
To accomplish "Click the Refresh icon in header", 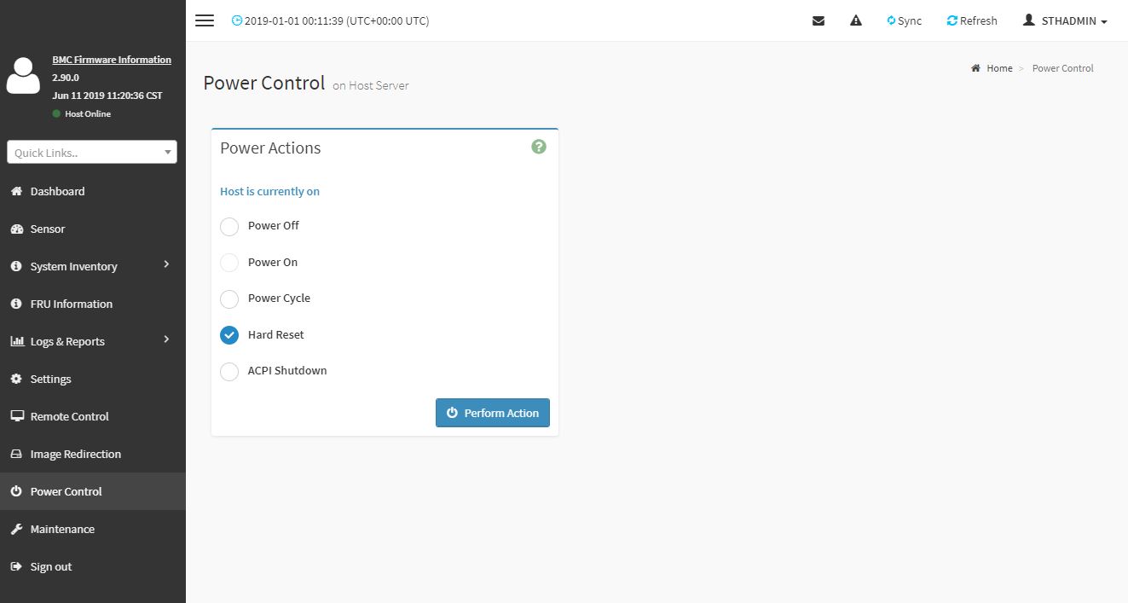I will point(952,20).
